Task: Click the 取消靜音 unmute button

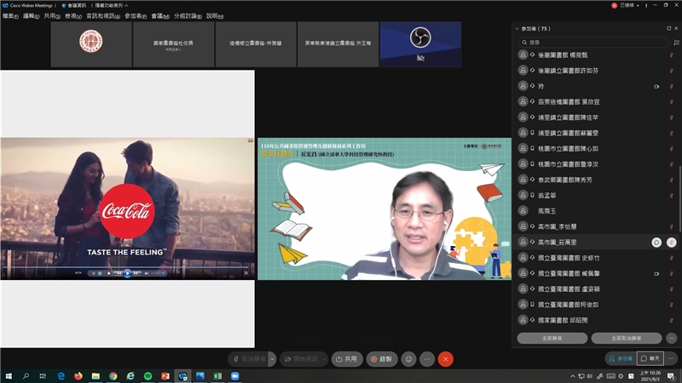Action: coord(248,359)
